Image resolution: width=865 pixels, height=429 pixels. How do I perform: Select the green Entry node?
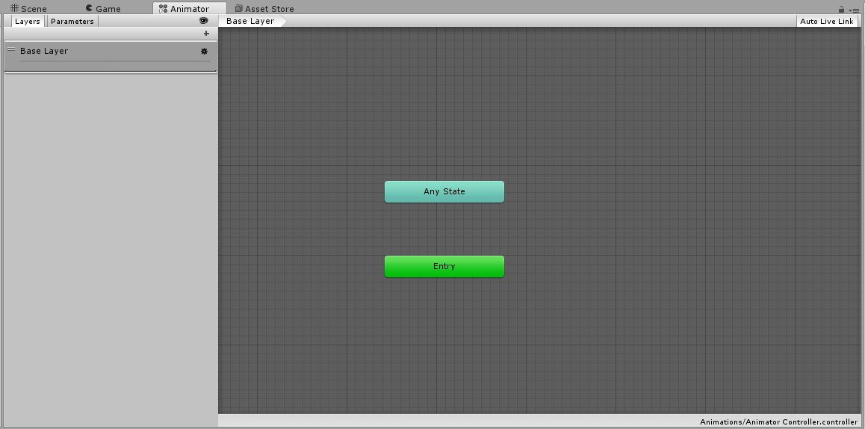pos(444,266)
